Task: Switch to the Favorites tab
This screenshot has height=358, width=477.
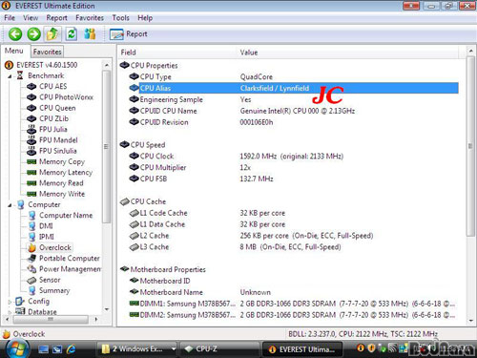Action: 47,52
